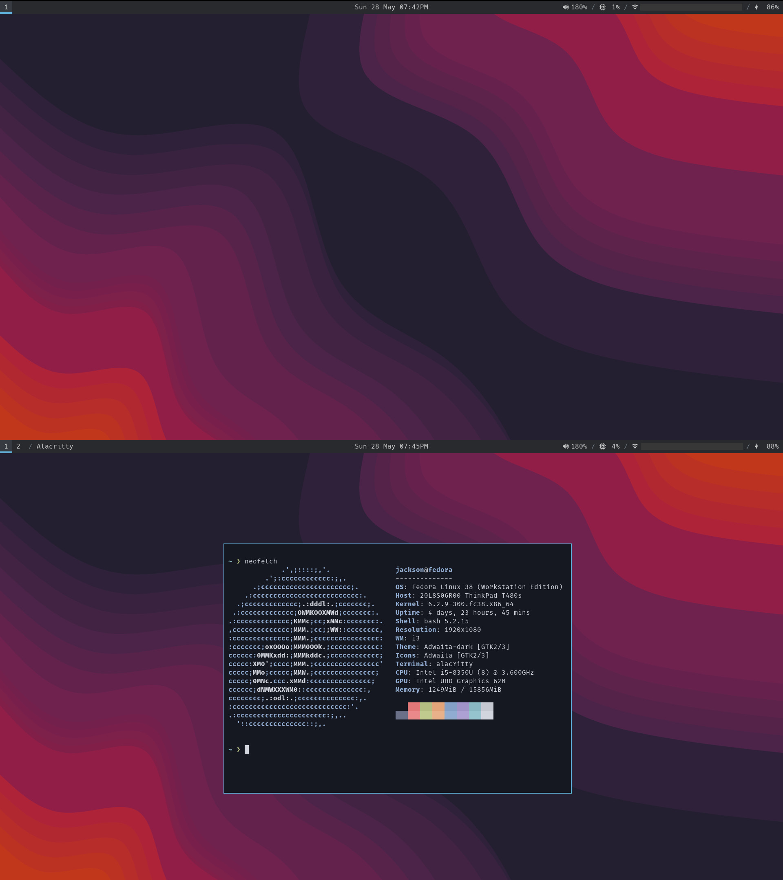The height and width of the screenshot is (880, 783).
Task: Switch to workspace 2 on the bottom bar
Action: click(x=17, y=447)
